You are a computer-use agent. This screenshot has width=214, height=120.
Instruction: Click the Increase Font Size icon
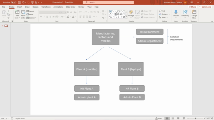pyautogui.click(x=68, y=12)
